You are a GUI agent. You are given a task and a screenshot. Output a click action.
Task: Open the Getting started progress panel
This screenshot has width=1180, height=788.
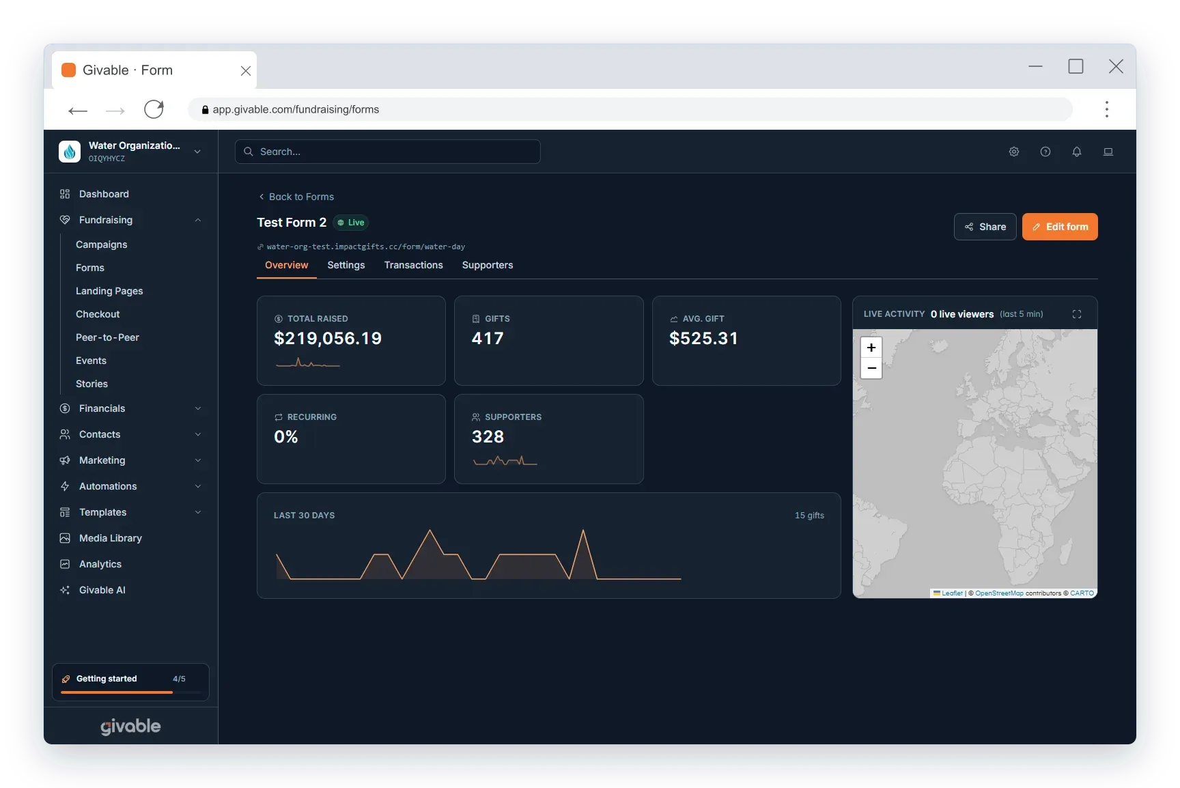tap(130, 682)
